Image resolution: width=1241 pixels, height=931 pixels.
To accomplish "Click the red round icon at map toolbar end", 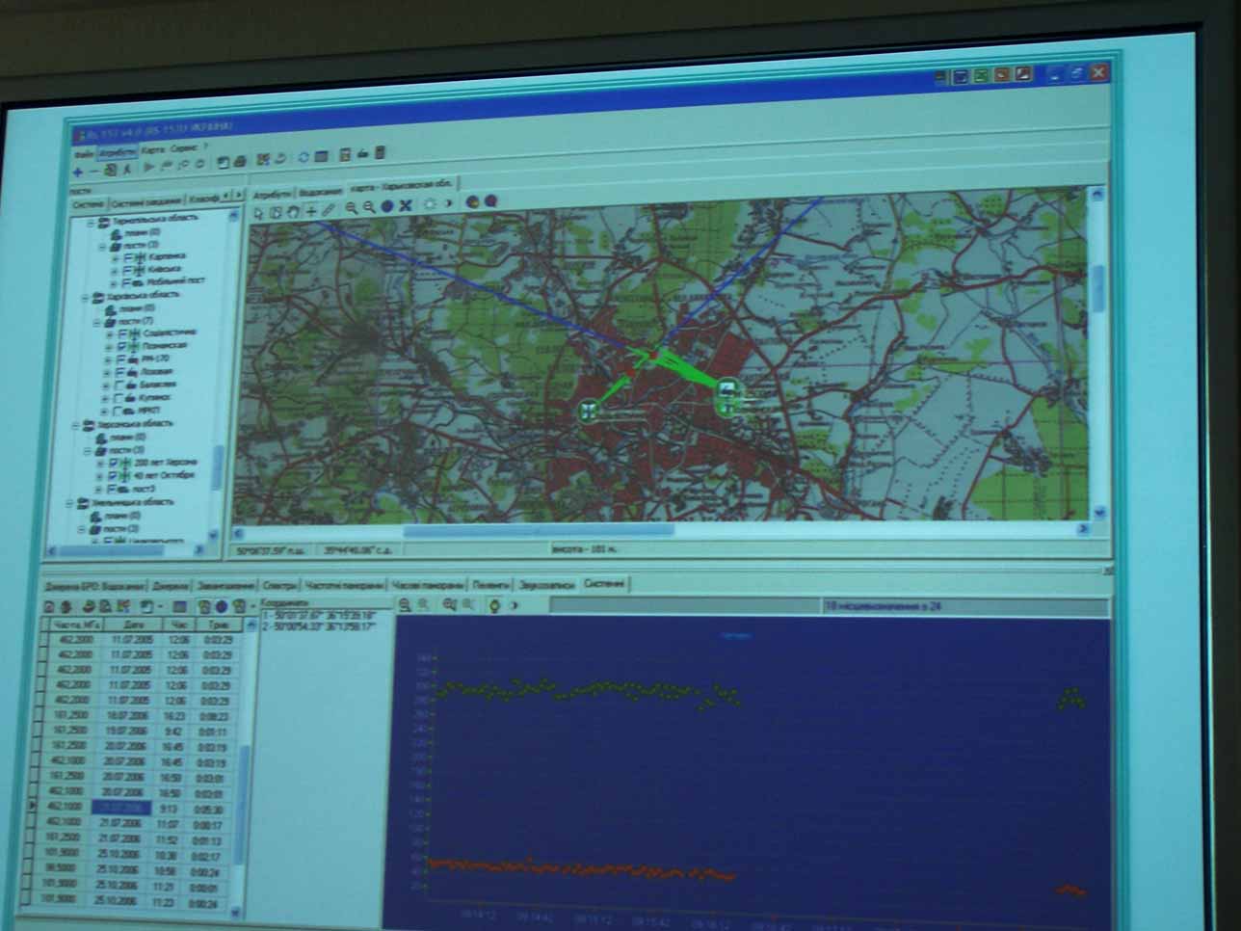I will [490, 200].
